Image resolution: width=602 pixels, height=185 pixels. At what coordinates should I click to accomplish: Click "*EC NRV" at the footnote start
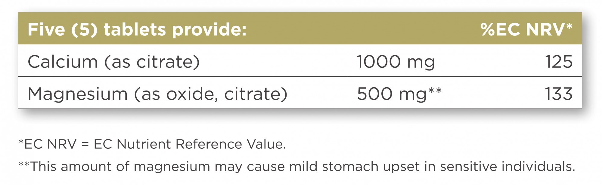click(48, 144)
